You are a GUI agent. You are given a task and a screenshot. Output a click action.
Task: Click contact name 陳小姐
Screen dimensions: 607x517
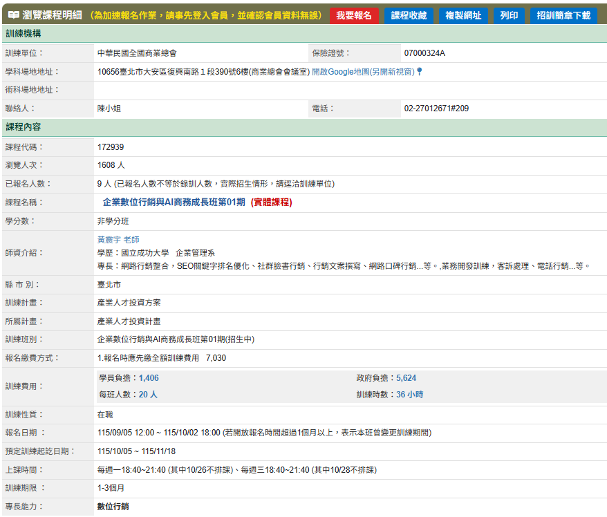click(x=109, y=109)
